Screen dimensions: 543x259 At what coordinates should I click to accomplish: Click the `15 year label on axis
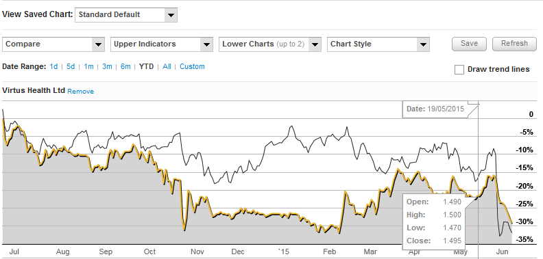(283, 251)
